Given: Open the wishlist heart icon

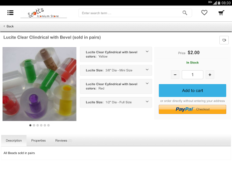Looking at the screenshot, I should [204, 13].
